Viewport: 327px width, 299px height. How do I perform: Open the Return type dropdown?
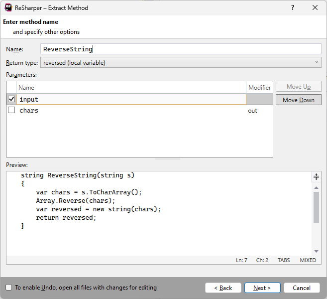(181, 62)
